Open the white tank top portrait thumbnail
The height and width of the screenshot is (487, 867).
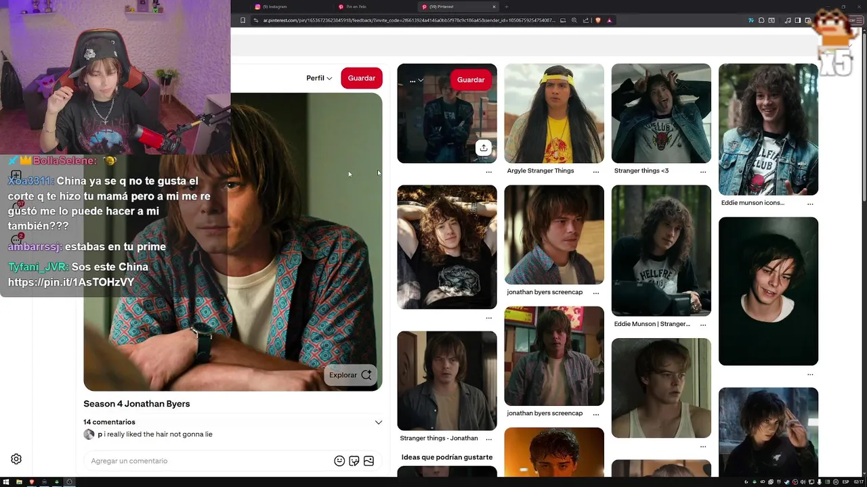pos(661,388)
